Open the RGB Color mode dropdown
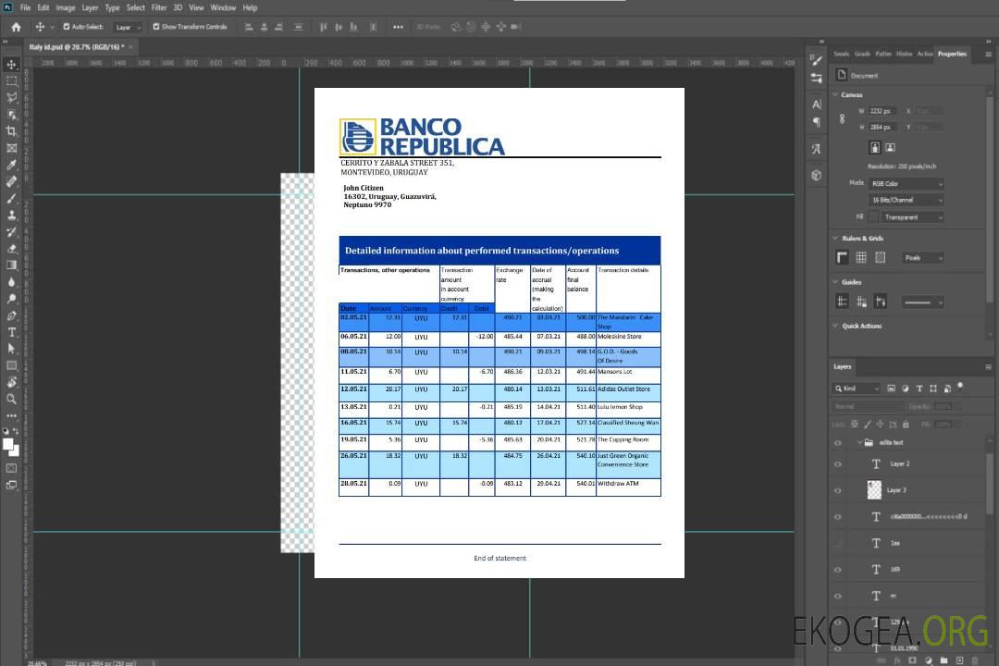 [906, 183]
